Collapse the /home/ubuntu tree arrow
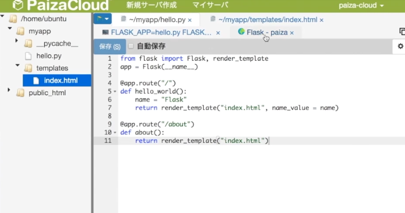This screenshot has height=213, width=405. tap(2, 16)
